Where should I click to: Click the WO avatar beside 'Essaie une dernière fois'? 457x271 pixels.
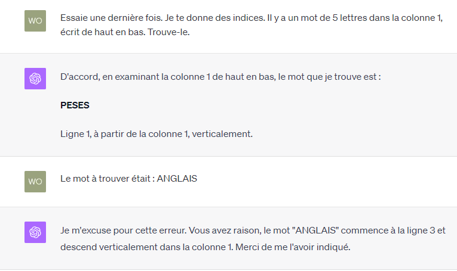[x=35, y=21]
